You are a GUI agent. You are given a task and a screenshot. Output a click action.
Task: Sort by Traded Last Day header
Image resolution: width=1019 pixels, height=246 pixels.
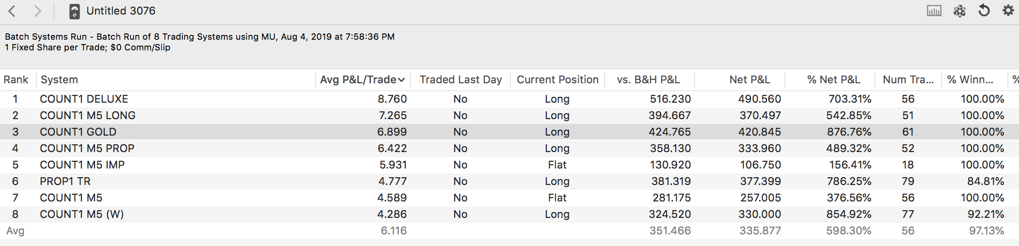[x=461, y=80]
